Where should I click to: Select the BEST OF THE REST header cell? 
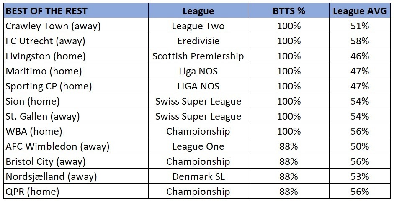click(76, 10)
